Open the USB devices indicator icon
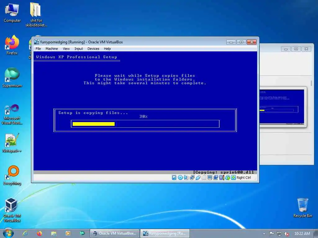The width and height of the screenshot is (318, 238). 198,178
